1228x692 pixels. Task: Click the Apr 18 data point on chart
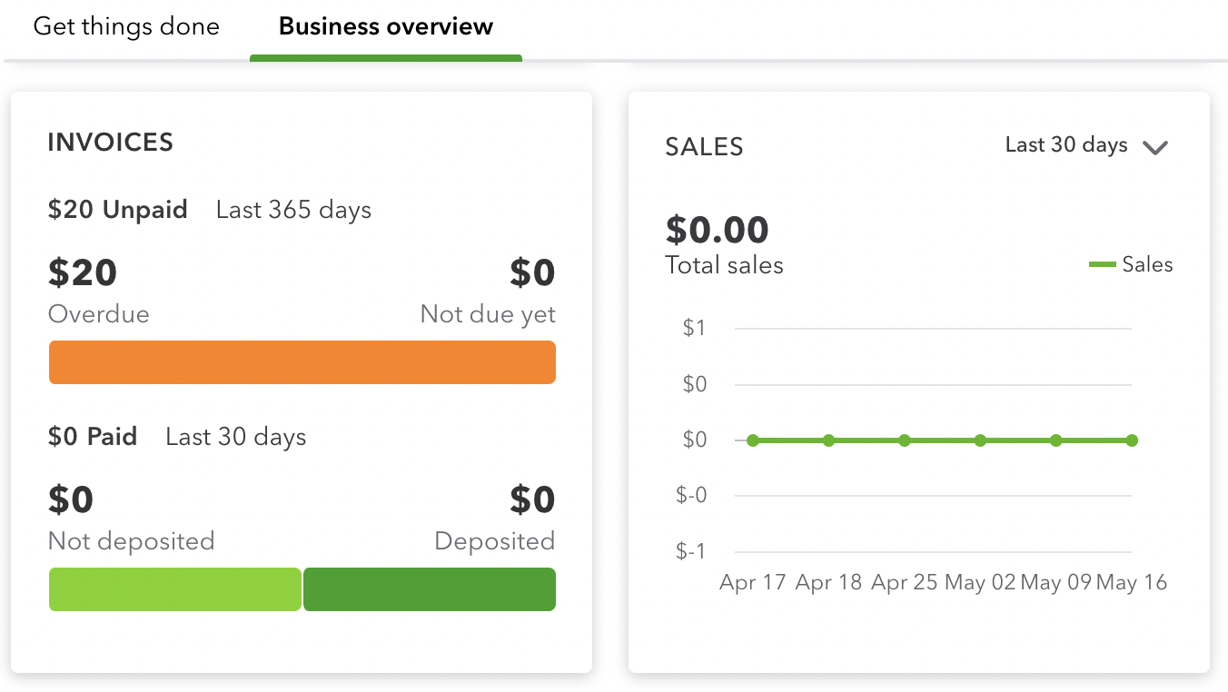[828, 440]
